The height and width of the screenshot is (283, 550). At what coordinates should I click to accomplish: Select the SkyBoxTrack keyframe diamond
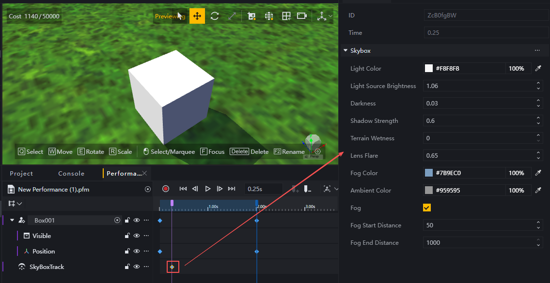tap(172, 267)
